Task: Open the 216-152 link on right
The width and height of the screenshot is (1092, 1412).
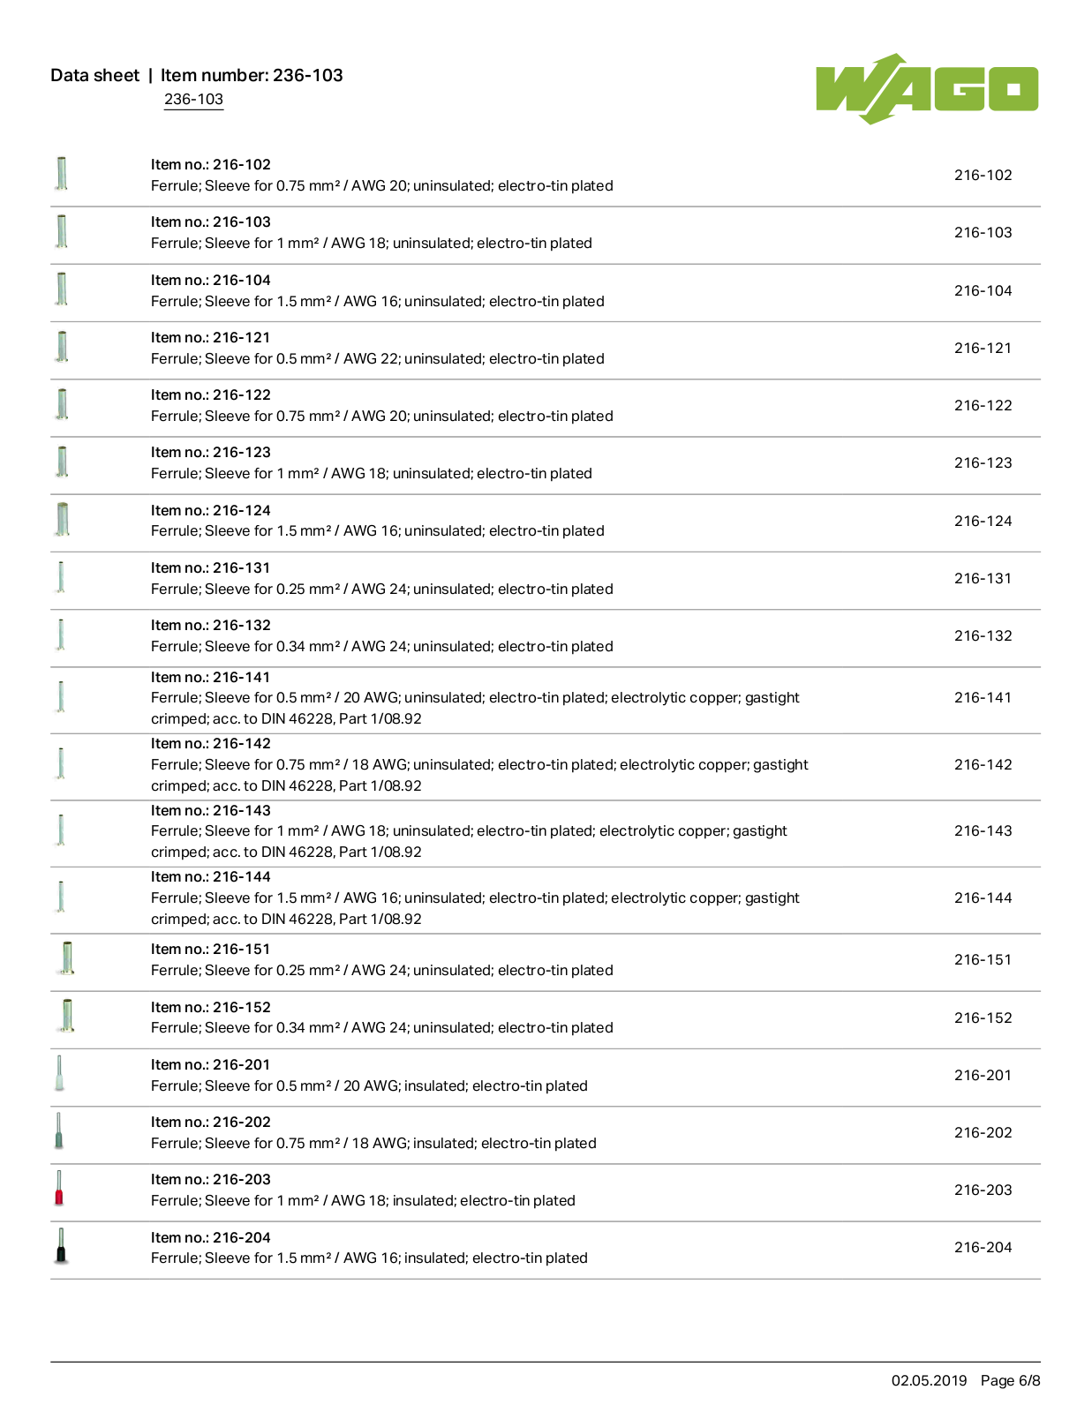Action: [983, 1018]
